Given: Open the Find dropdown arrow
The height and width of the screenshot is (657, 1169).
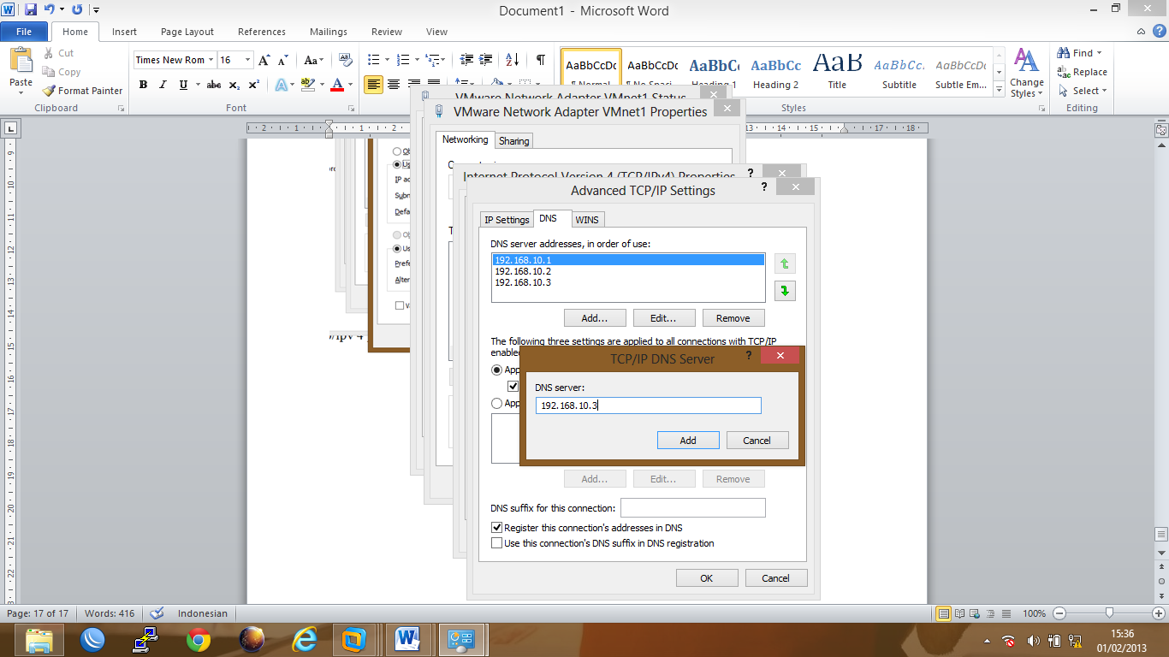Looking at the screenshot, I should coord(1100,53).
